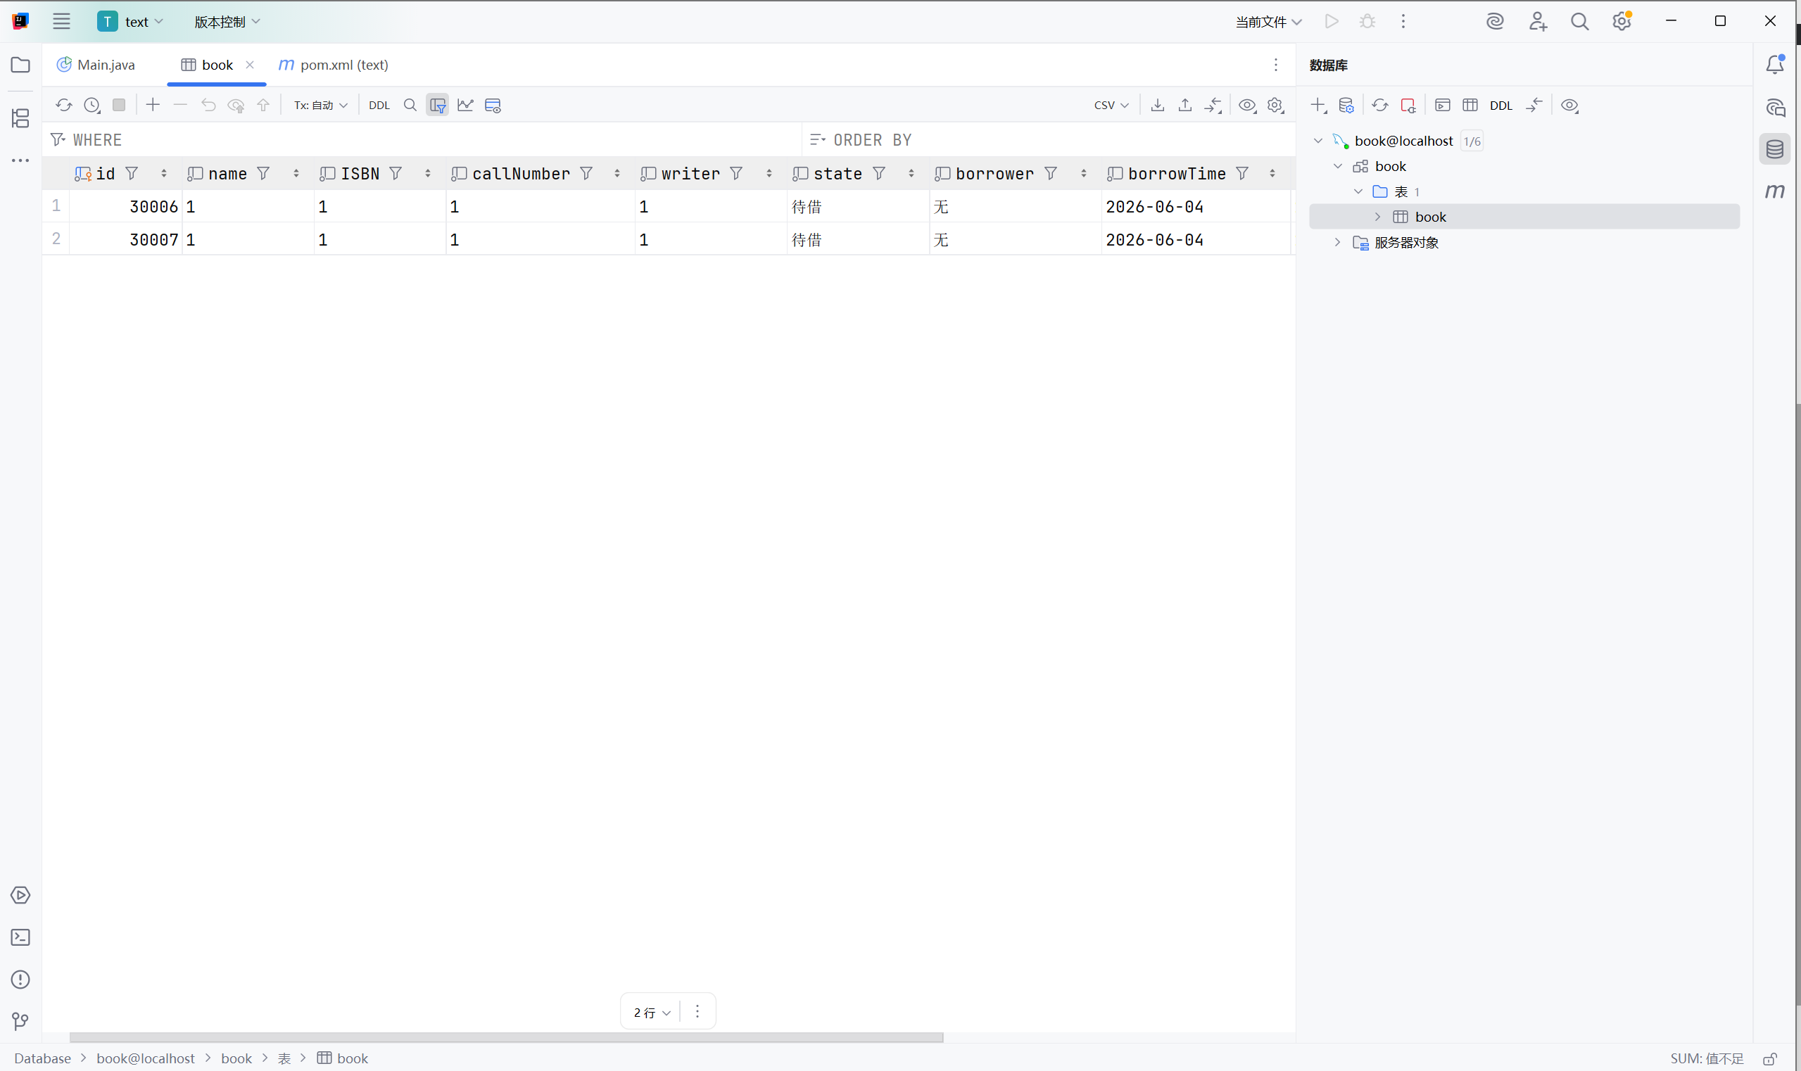
Task: Delete row with minus icon
Action: click(180, 106)
